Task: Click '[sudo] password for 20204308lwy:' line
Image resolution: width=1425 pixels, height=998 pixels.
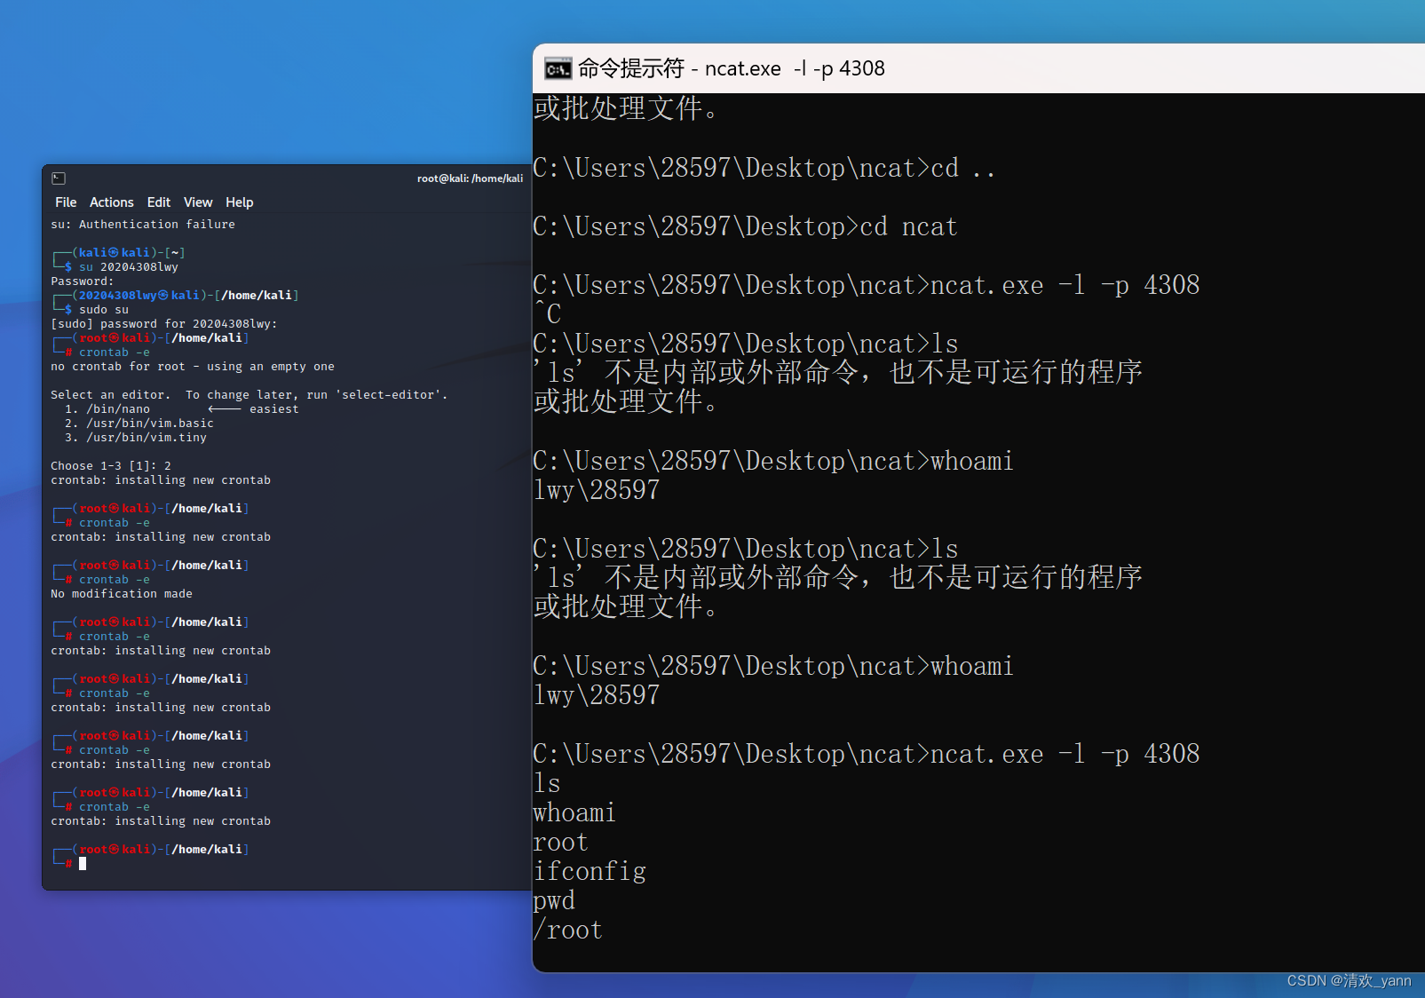Action: pos(164,324)
